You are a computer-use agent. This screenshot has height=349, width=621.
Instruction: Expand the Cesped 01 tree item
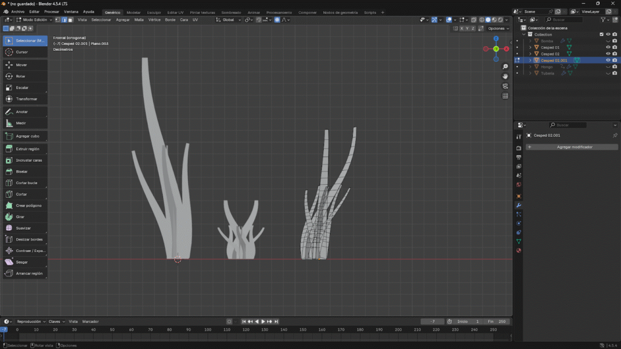click(x=530, y=47)
